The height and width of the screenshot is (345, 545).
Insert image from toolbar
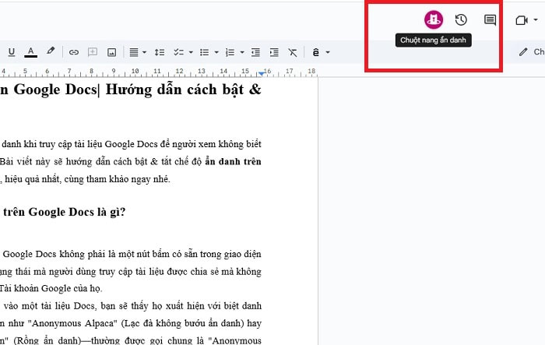pos(111,52)
